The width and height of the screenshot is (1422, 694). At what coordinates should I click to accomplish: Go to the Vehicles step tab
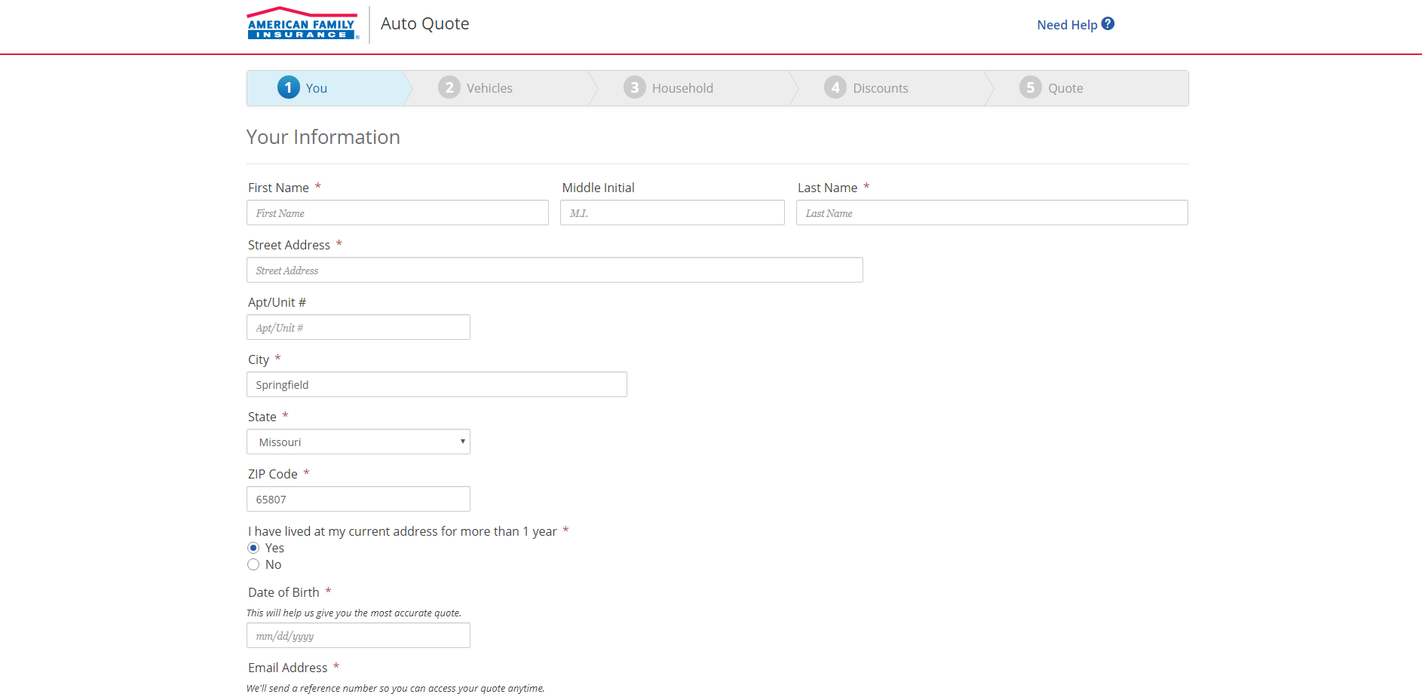(x=489, y=88)
